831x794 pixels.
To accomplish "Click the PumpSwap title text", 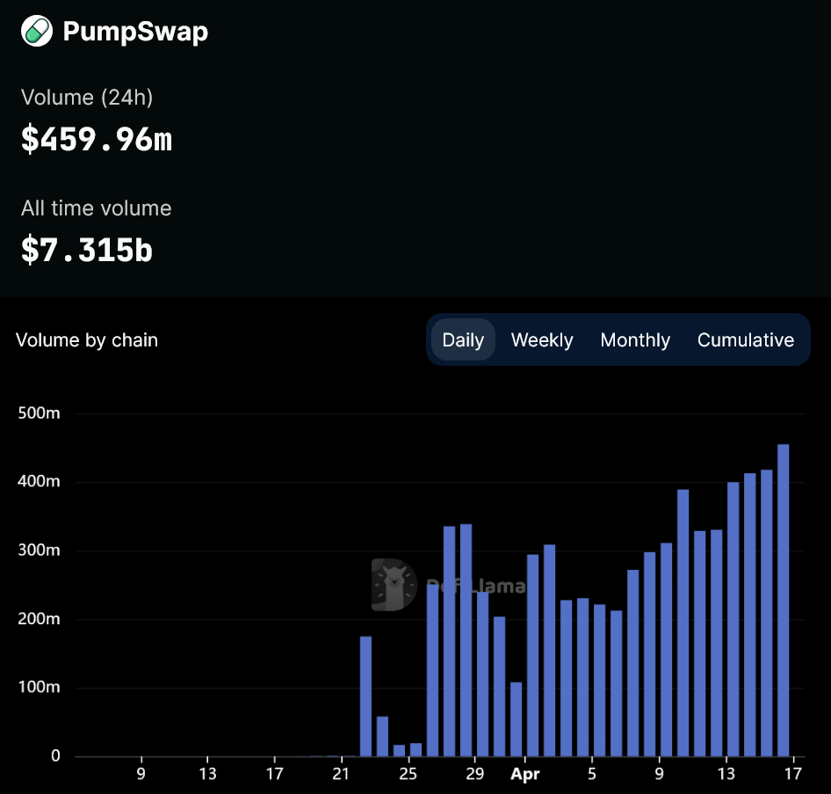I will pyautogui.click(x=135, y=33).
